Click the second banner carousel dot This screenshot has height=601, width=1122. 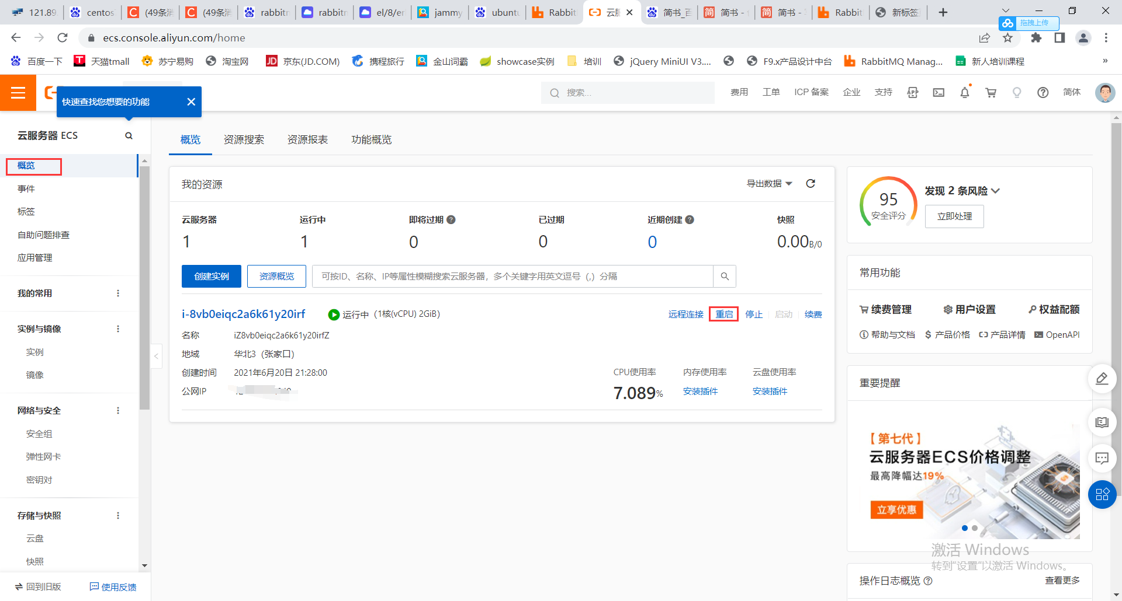(x=975, y=528)
